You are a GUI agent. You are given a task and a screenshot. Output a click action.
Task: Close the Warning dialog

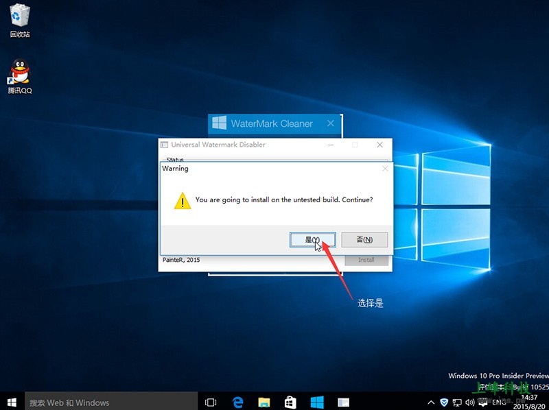385,169
